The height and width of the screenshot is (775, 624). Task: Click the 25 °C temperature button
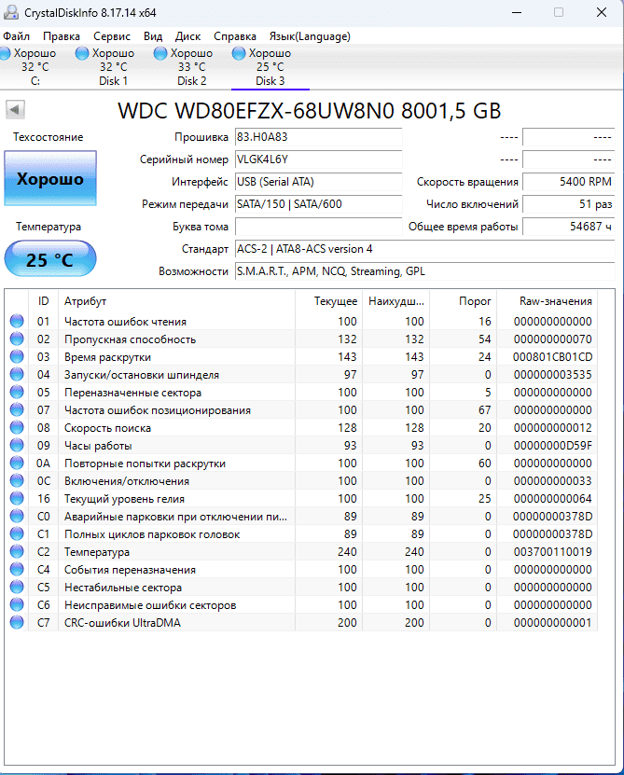click(x=50, y=259)
